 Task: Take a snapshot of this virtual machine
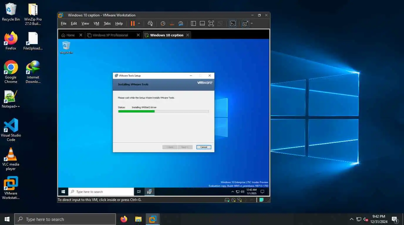click(x=163, y=23)
